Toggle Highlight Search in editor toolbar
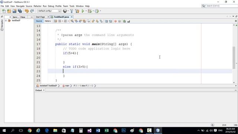The height and width of the screenshot is (134, 238). (x=84, y=21)
